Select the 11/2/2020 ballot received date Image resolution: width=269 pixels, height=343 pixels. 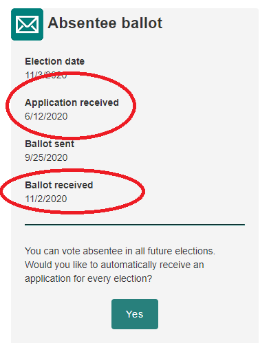46,199
